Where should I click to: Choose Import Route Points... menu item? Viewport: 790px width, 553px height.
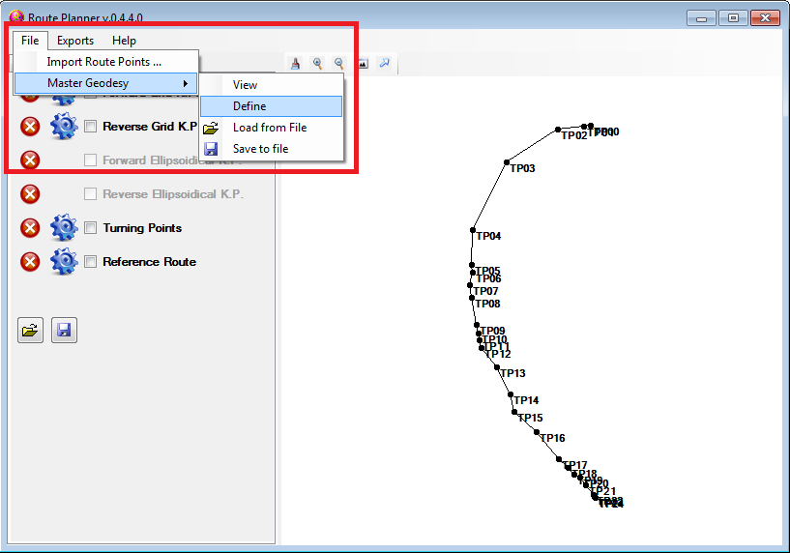point(105,62)
